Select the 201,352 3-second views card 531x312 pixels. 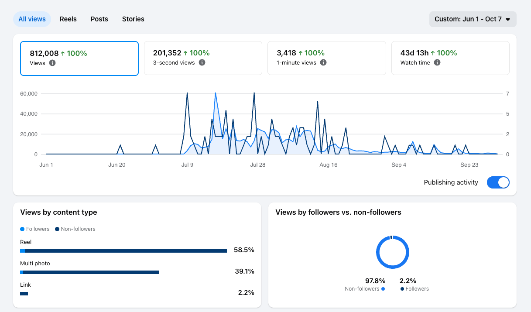203,58
